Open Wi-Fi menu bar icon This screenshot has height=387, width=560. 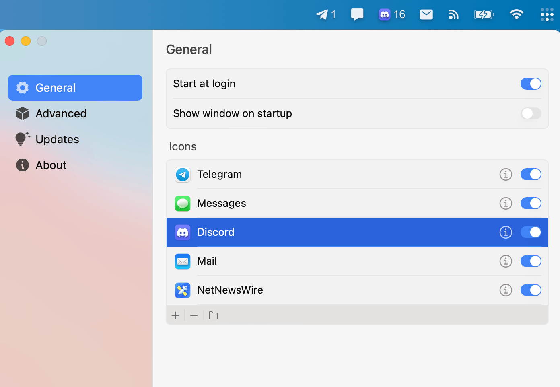click(x=517, y=15)
